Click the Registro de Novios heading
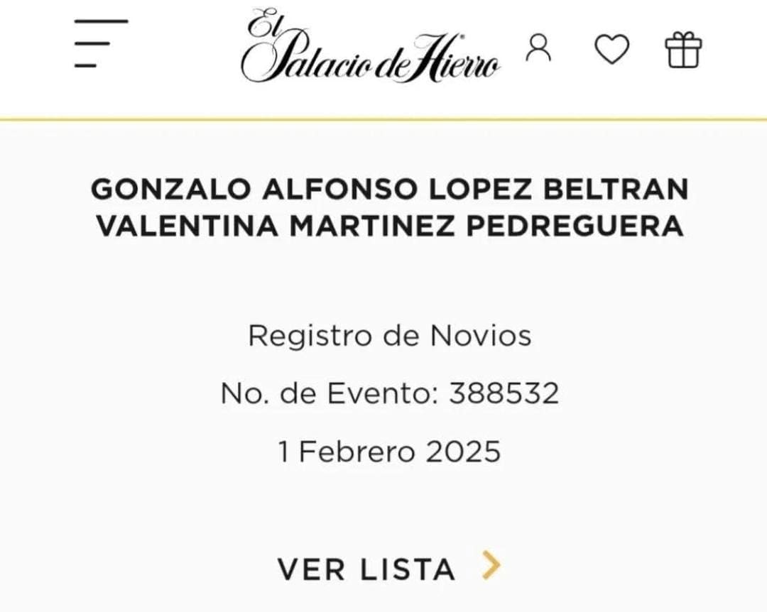 point(389,335)
